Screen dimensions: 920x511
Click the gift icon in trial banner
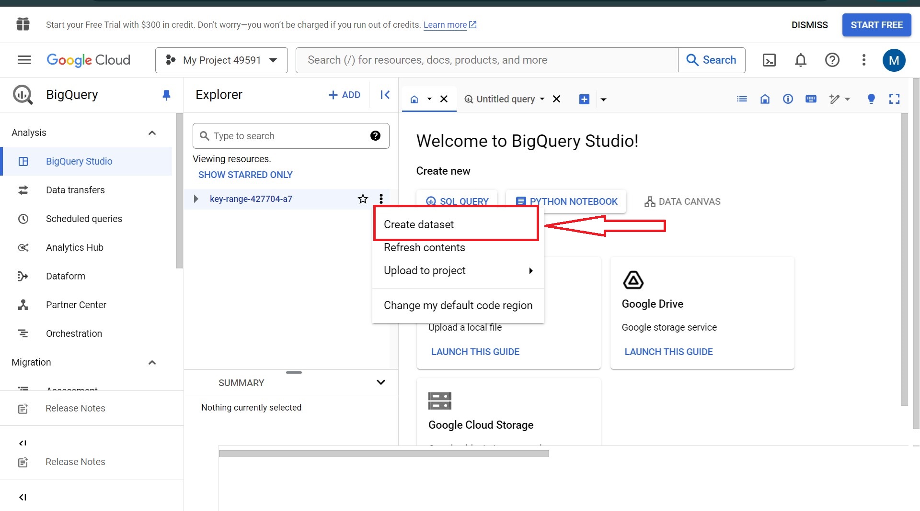[x=23, y=24]
